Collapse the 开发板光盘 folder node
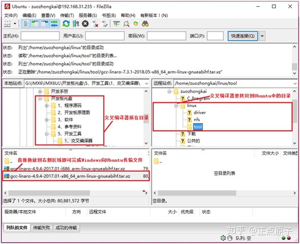This screenshot has height=244, width=300. coord(40,98)
